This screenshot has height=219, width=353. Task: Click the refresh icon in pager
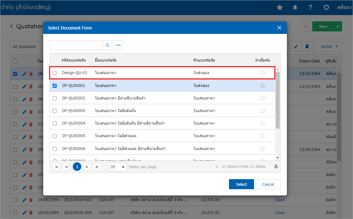point(276,167)
